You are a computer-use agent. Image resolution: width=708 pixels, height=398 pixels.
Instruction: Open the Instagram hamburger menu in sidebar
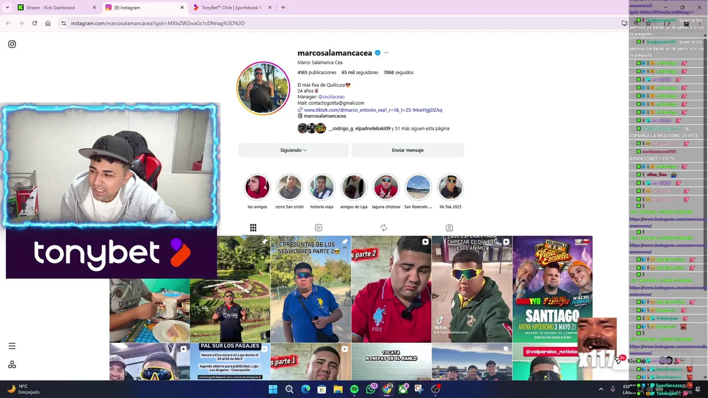12,346
